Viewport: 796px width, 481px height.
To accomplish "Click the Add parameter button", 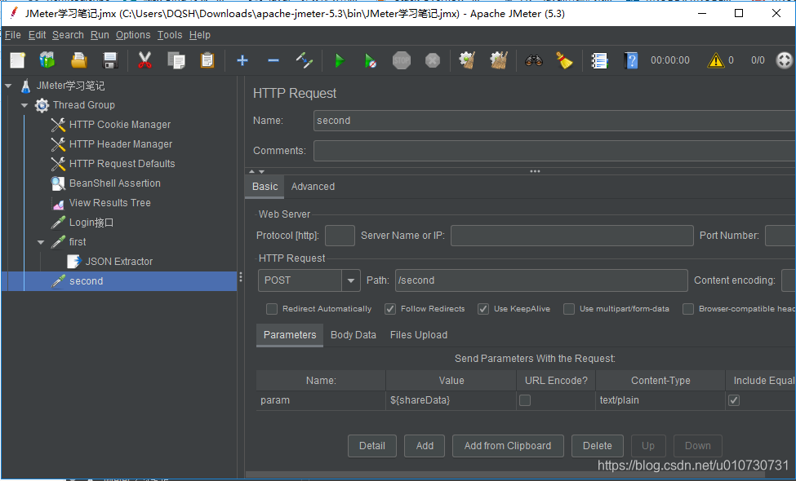I will click(425, 446).
